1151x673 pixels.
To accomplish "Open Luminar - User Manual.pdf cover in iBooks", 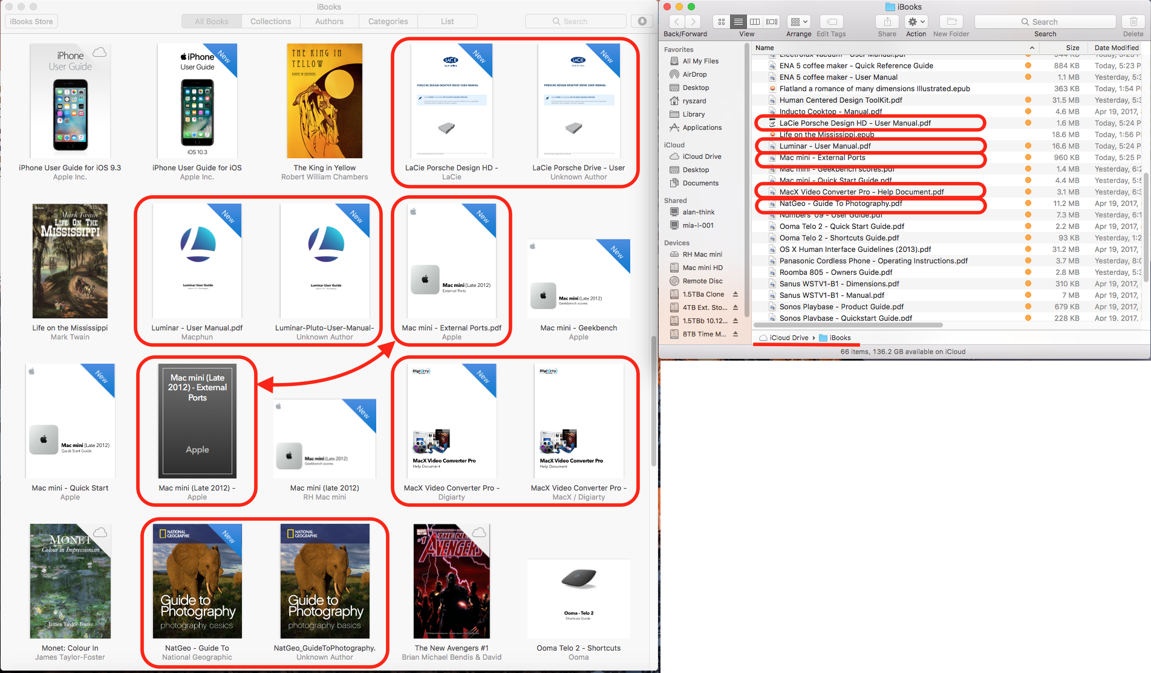I will (x=197, y=261).
